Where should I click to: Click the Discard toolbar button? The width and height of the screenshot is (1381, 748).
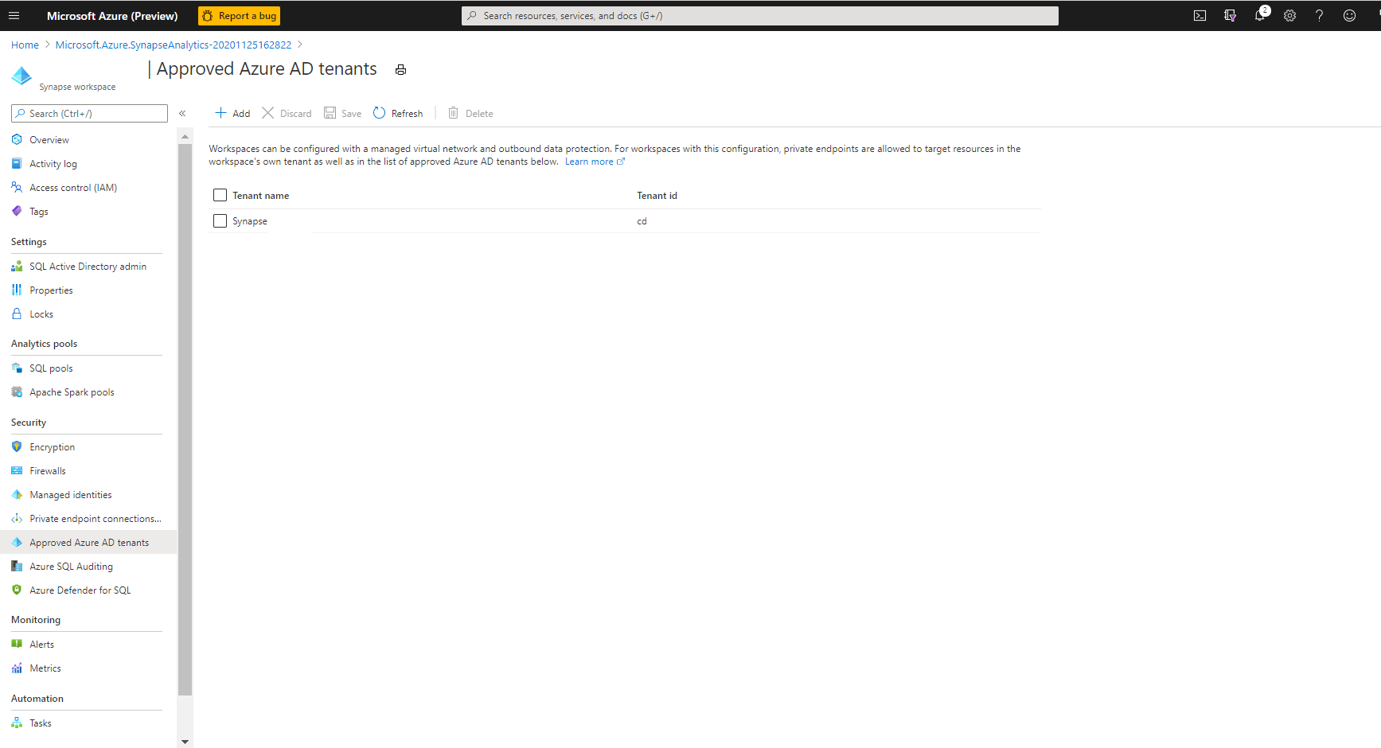(x=287, y=113)
